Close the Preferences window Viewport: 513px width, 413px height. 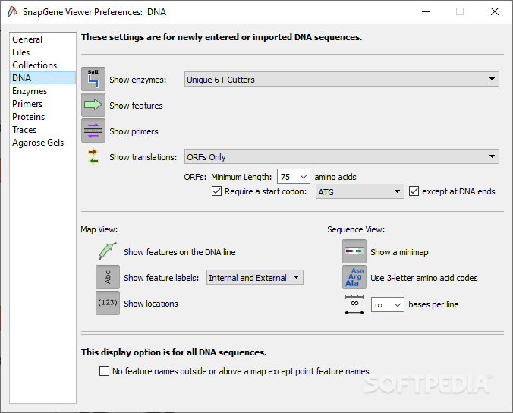click(x=495, y=11)
